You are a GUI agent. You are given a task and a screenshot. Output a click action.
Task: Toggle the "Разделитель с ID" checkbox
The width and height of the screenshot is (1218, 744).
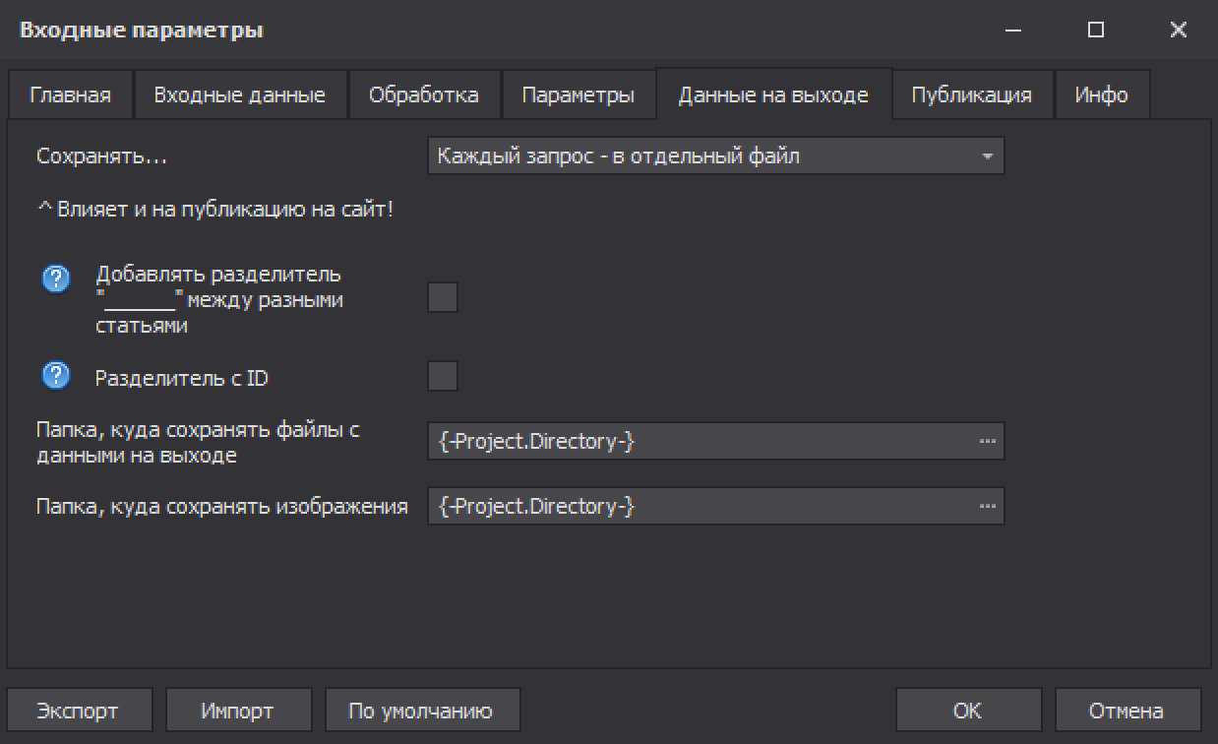[x=443, y=376]
